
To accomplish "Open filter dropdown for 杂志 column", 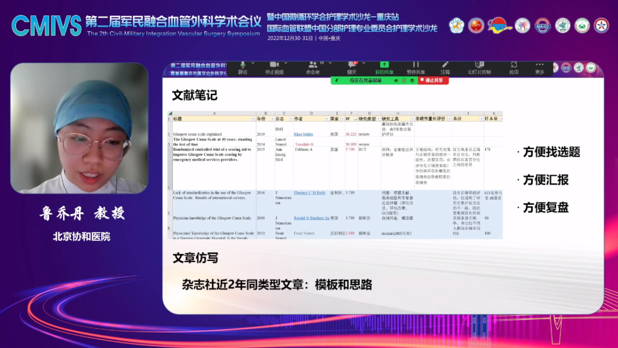I will point(291,118).
